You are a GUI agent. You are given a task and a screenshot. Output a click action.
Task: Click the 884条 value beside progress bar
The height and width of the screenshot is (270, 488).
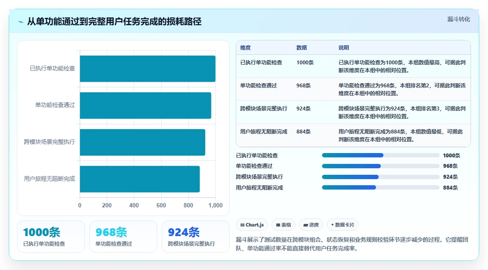(x=451, y=188)
